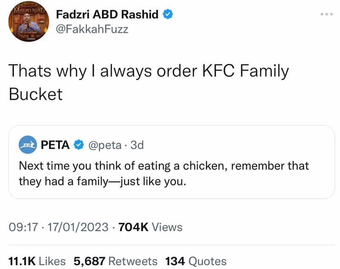The height and width of the screenshot is (269, 340).
Task: Click the PETA display name
Action: (x=54, y=144)
